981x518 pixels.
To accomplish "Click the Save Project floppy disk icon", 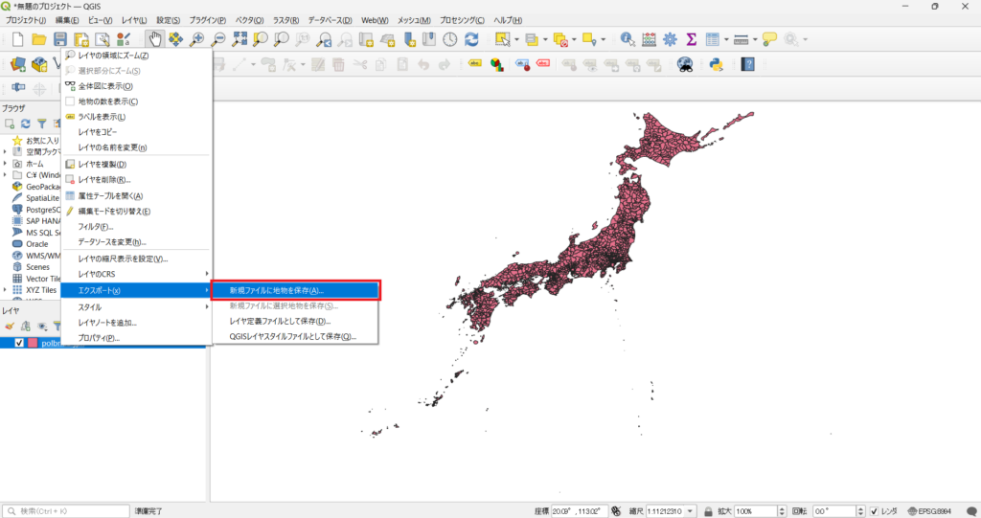I will 60,39.
